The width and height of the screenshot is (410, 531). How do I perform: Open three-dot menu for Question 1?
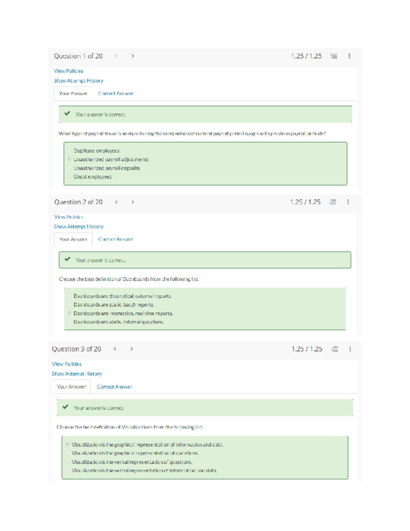pos(349,56)
